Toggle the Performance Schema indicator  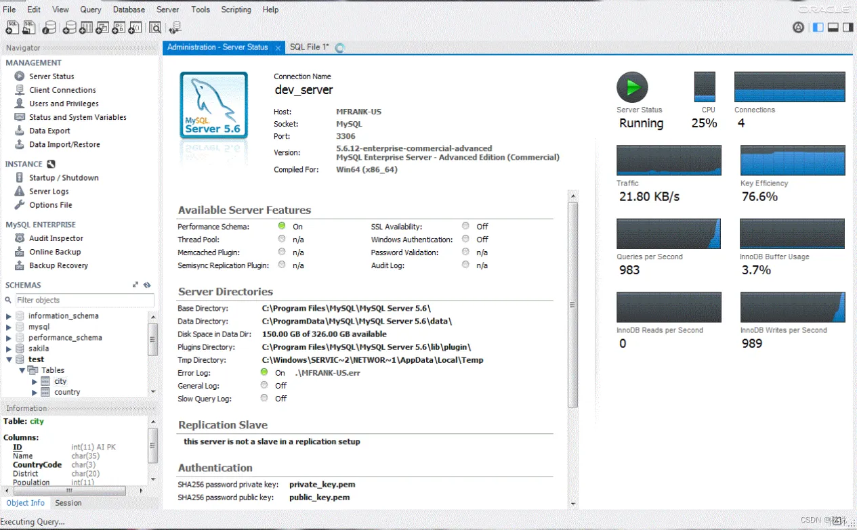pos(282,226)
